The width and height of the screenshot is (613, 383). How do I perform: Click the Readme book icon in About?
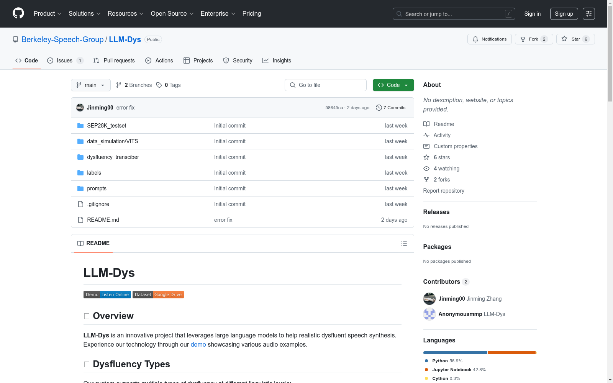(426, 124)
